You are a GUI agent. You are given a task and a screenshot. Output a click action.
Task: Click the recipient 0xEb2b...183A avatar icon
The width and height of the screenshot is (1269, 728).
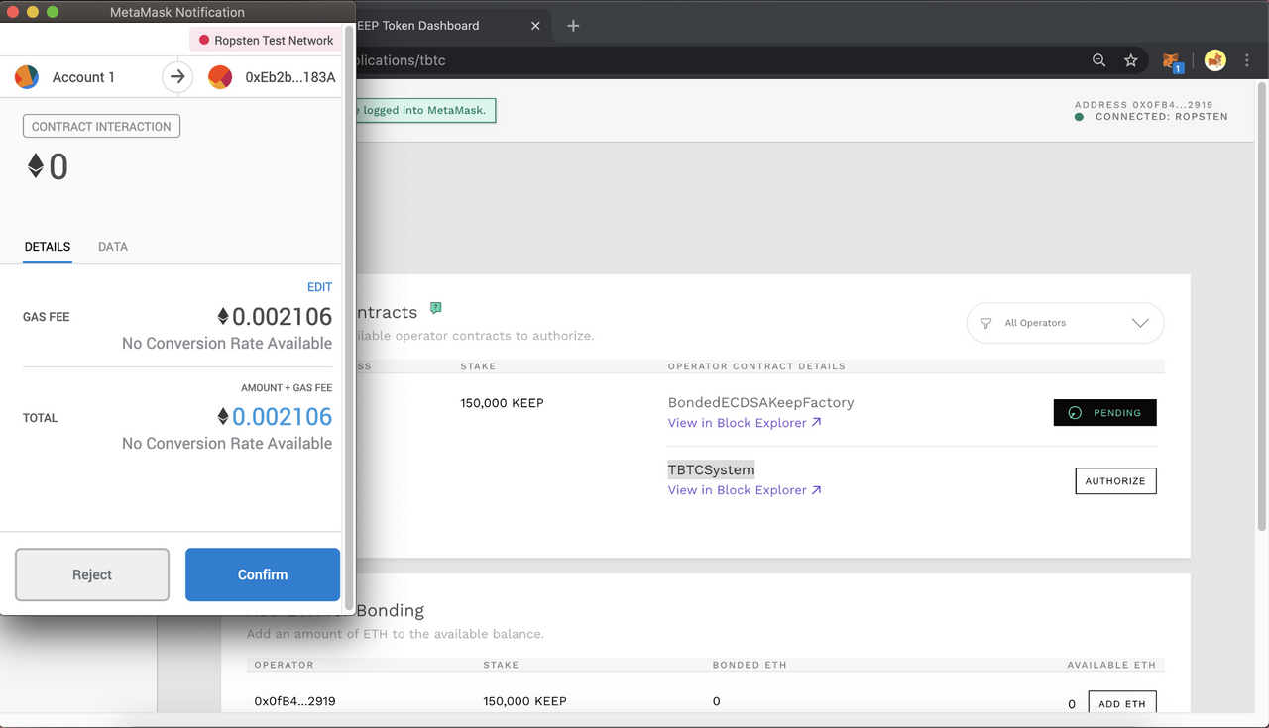(220, 77)
